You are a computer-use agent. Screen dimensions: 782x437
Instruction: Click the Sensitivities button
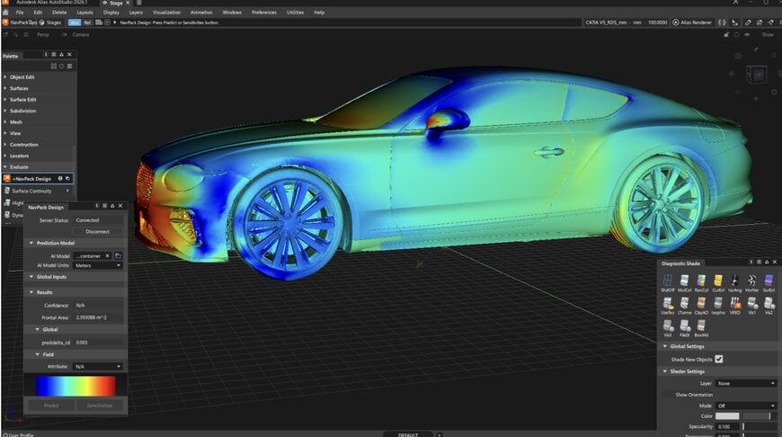coord(100,406)
